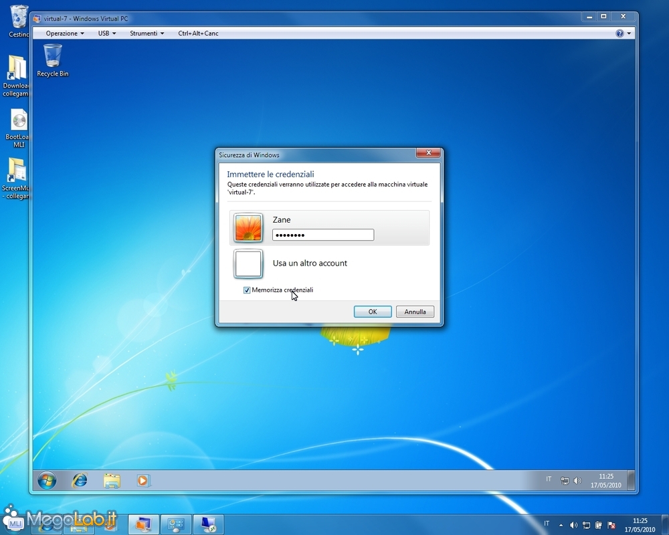The height and width of the screenshot is (535, 669).
Task: Click the Zane account picture tile
Action: (x=248, y=227)
